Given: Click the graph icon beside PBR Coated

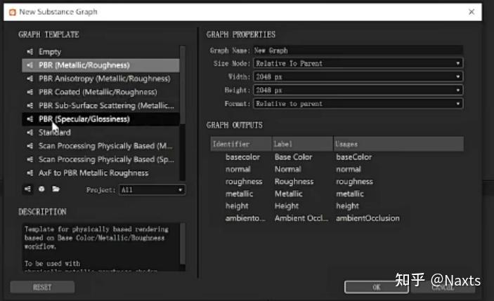Looking at the screenshot, I should 30,92.
